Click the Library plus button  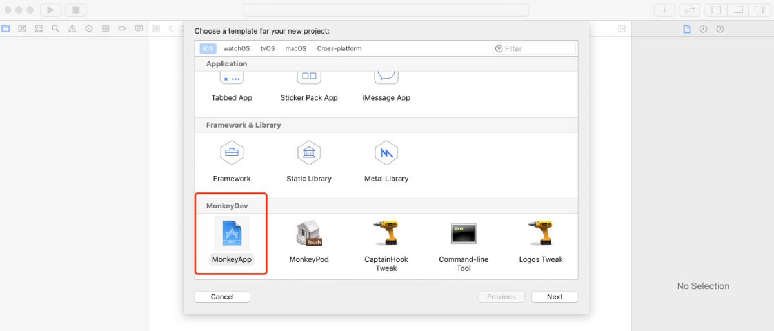click(x=665, y=10)
